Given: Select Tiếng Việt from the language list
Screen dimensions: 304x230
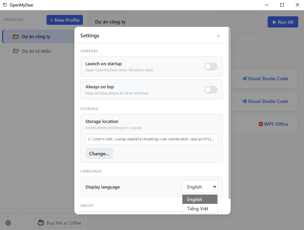Looking at the screenshot, I should (200, 209).
